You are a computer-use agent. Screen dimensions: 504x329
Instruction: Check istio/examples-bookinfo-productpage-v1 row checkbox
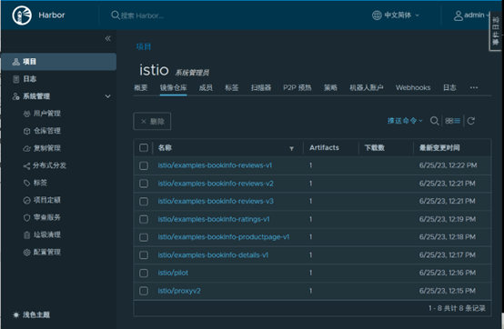(144, 237)
